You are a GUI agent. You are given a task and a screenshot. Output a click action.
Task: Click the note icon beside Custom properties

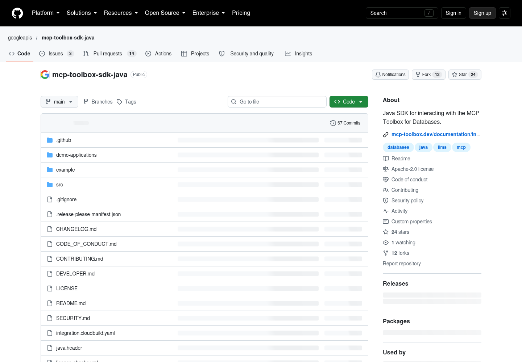386,222
